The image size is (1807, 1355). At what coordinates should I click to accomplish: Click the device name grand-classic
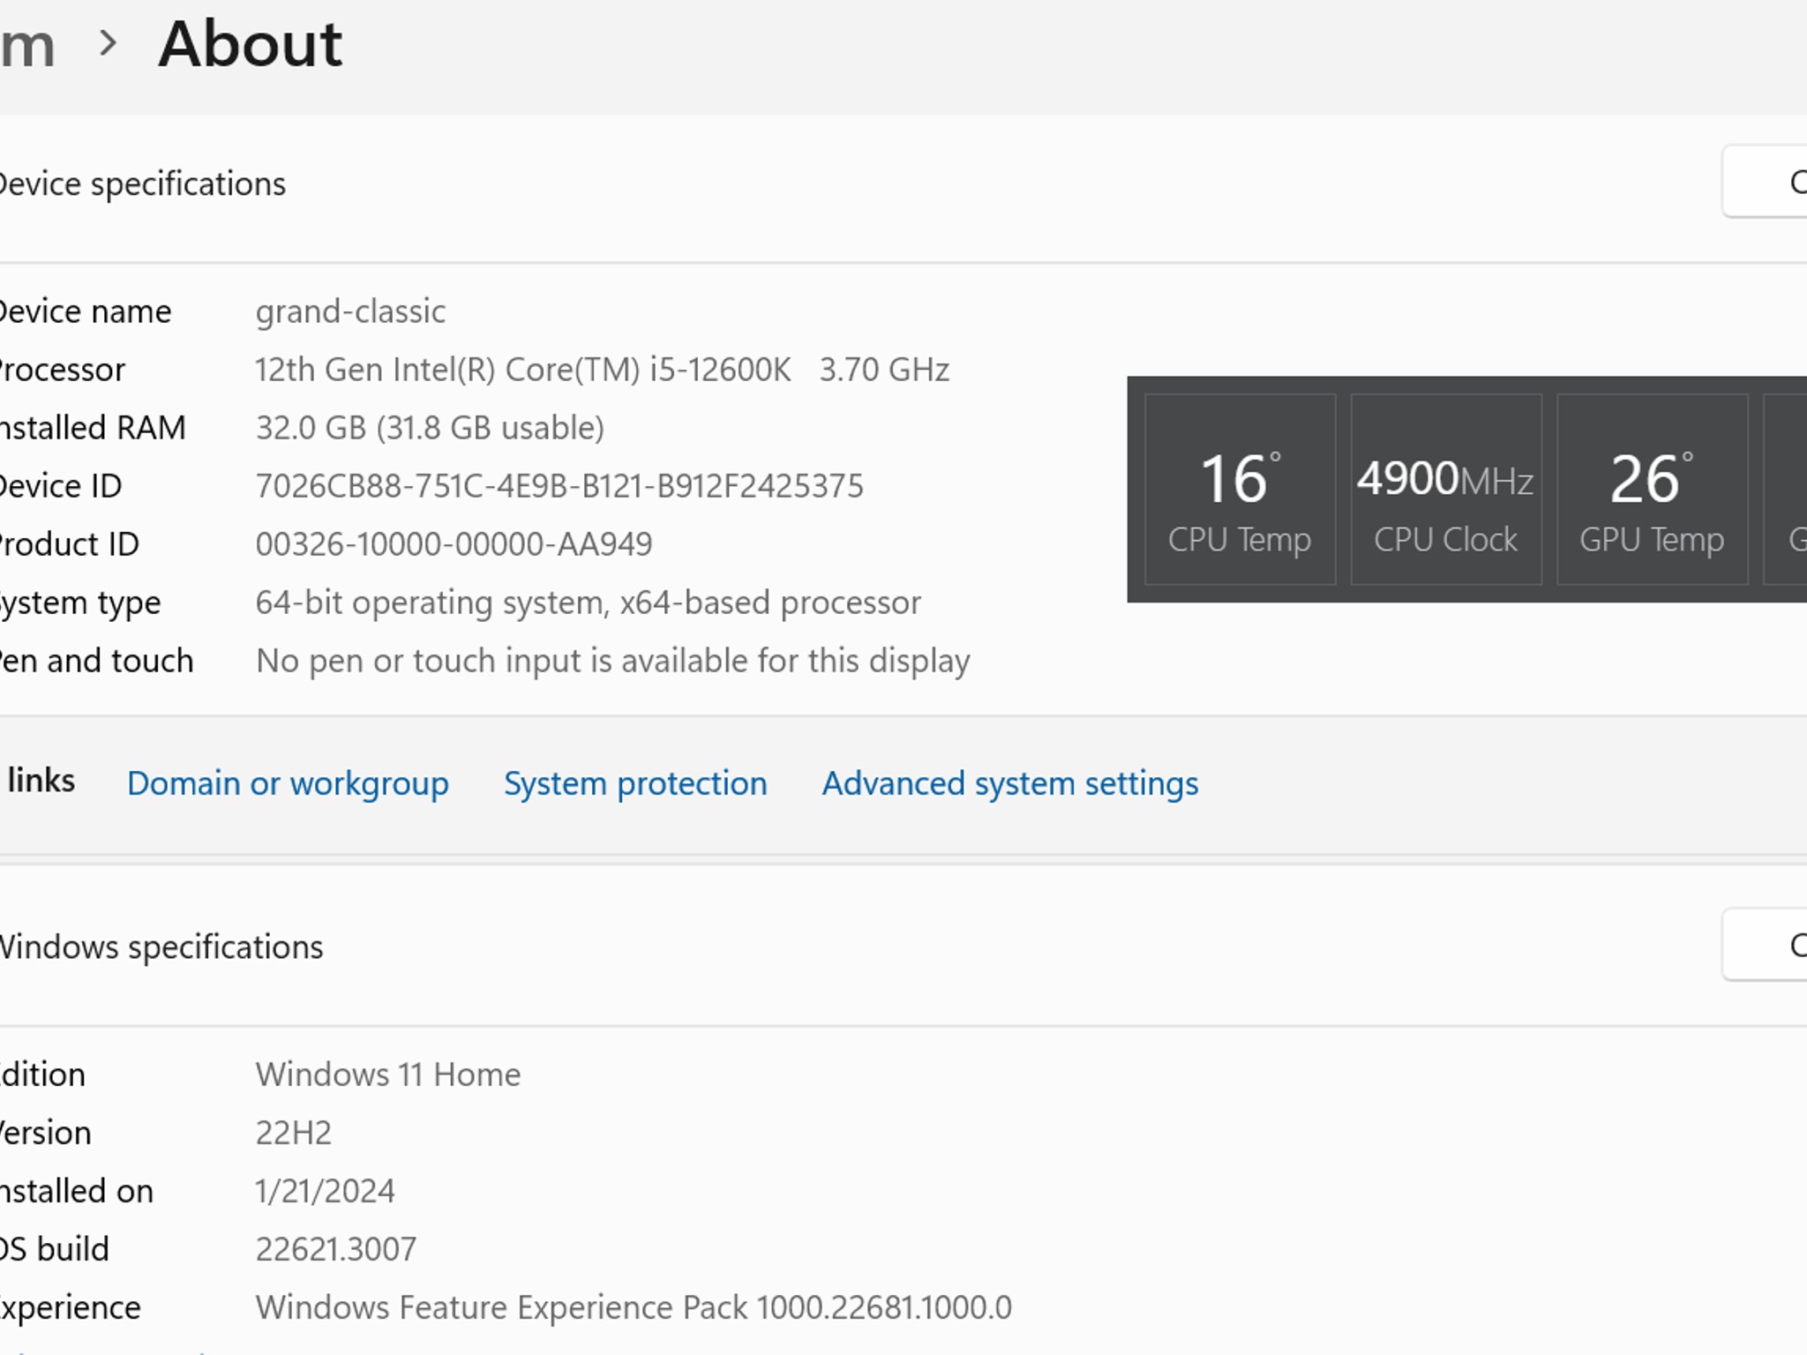tap(350, 311)
